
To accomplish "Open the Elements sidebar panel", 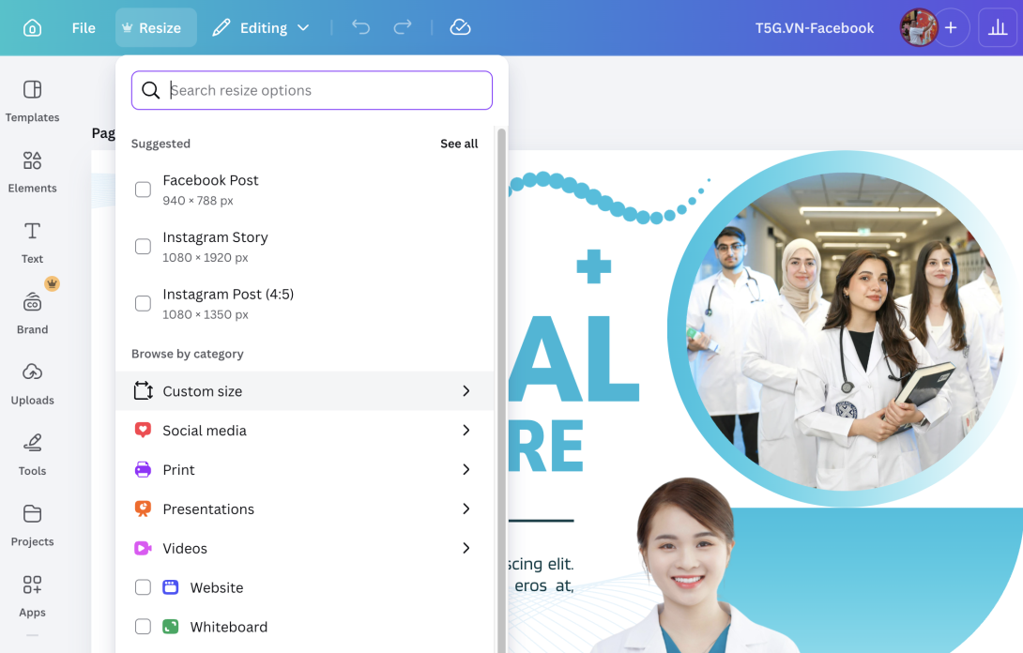I will 32,172.
